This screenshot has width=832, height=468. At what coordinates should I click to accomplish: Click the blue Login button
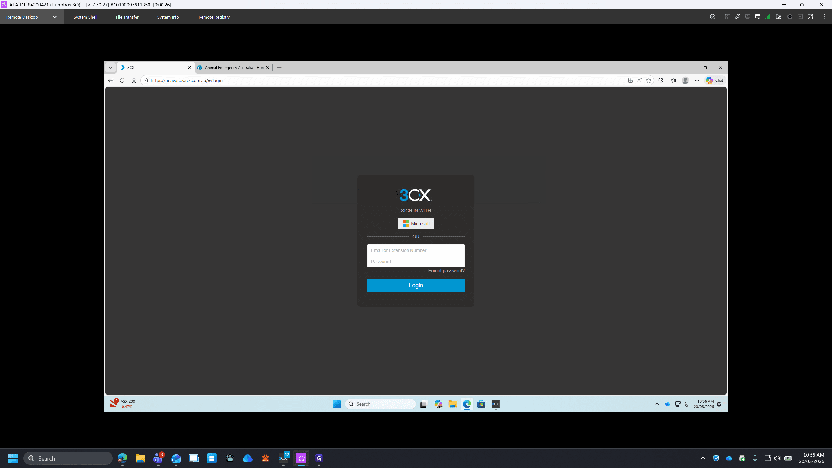click(x=416, y=285)
